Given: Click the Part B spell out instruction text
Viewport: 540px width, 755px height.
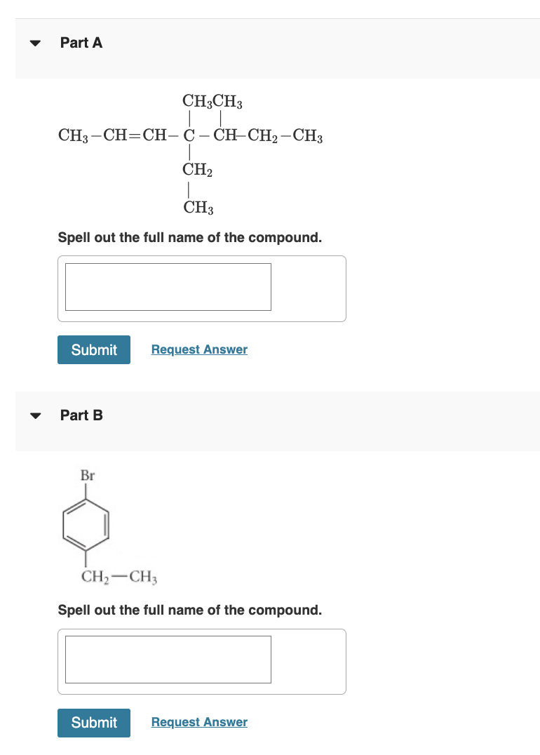Looking at the screenshot, I should point(190,610).
